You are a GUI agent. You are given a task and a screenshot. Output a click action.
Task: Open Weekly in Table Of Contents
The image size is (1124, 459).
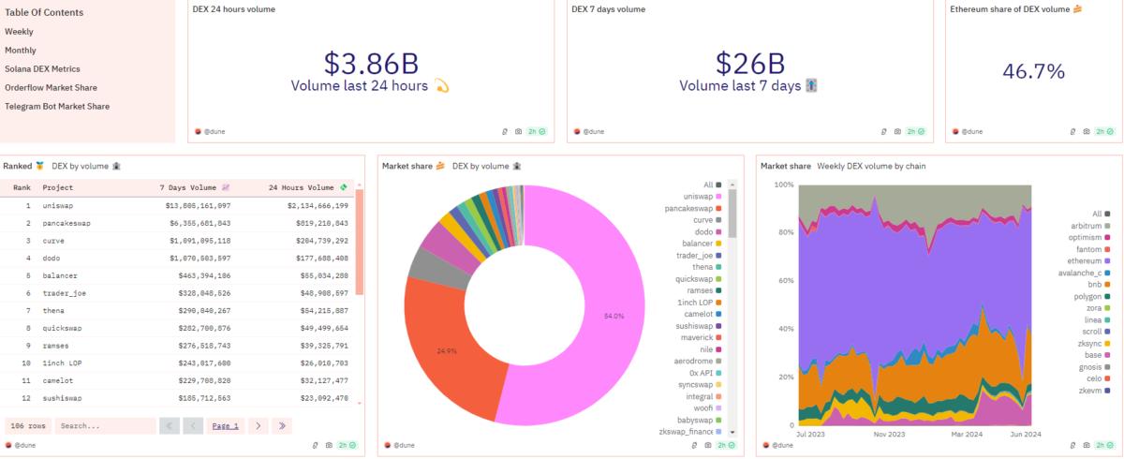click(x=19, y=32)
